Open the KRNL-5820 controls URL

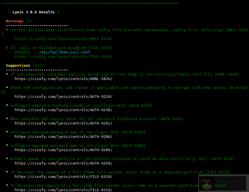(x=63, y=79)
